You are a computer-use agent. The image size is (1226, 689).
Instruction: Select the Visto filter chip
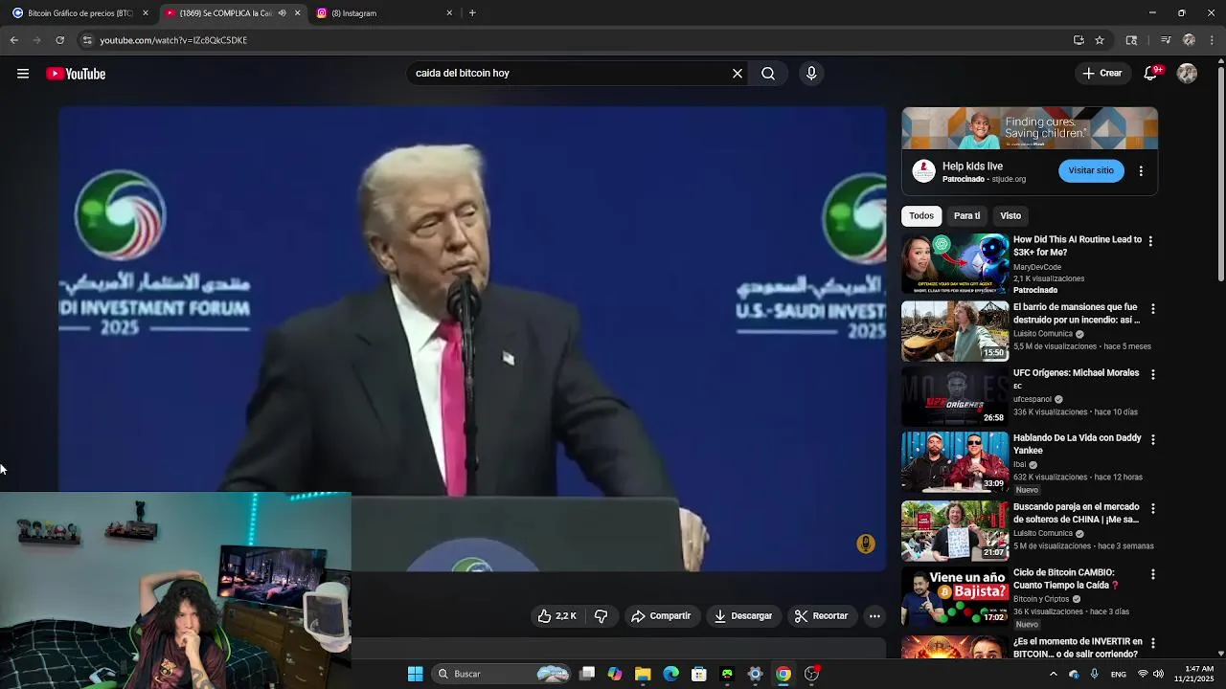coord(1010,215)
